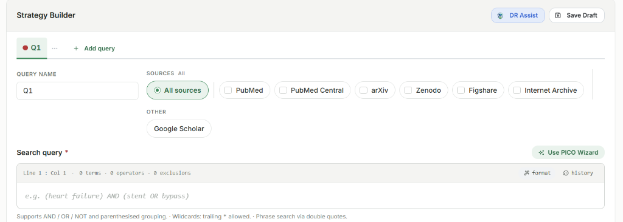This screenshot has height=222, width=623.
Task: Click the 'Line 1 : Col 1' status text
Action: click(44, 173)
